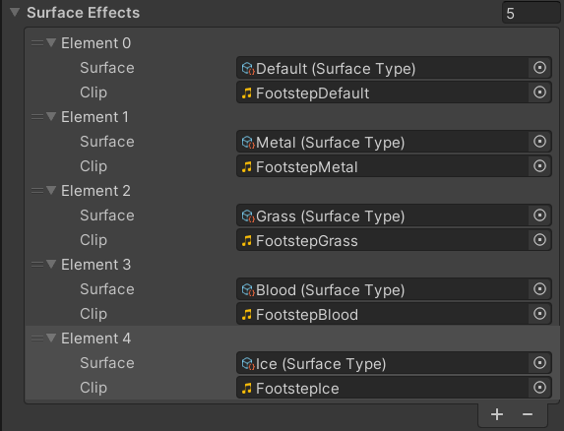Image resolution: width=564 pixels, height=431 pixels.
Task: Click the Element 2 reorder drag handle
Action: [x=37, y=191]
